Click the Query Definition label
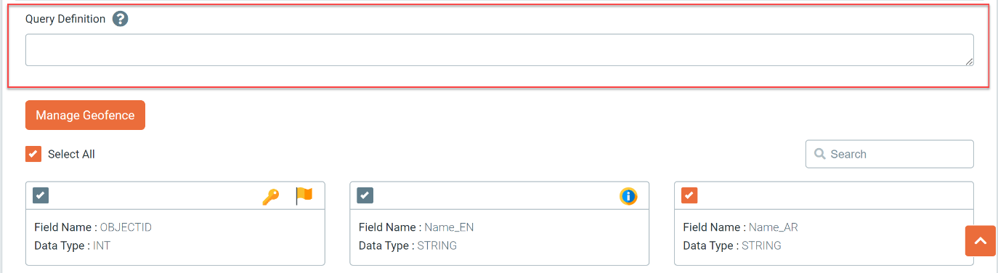Viewport: 998px width, 273px height. pyautogui.click(x=65, y=19)
